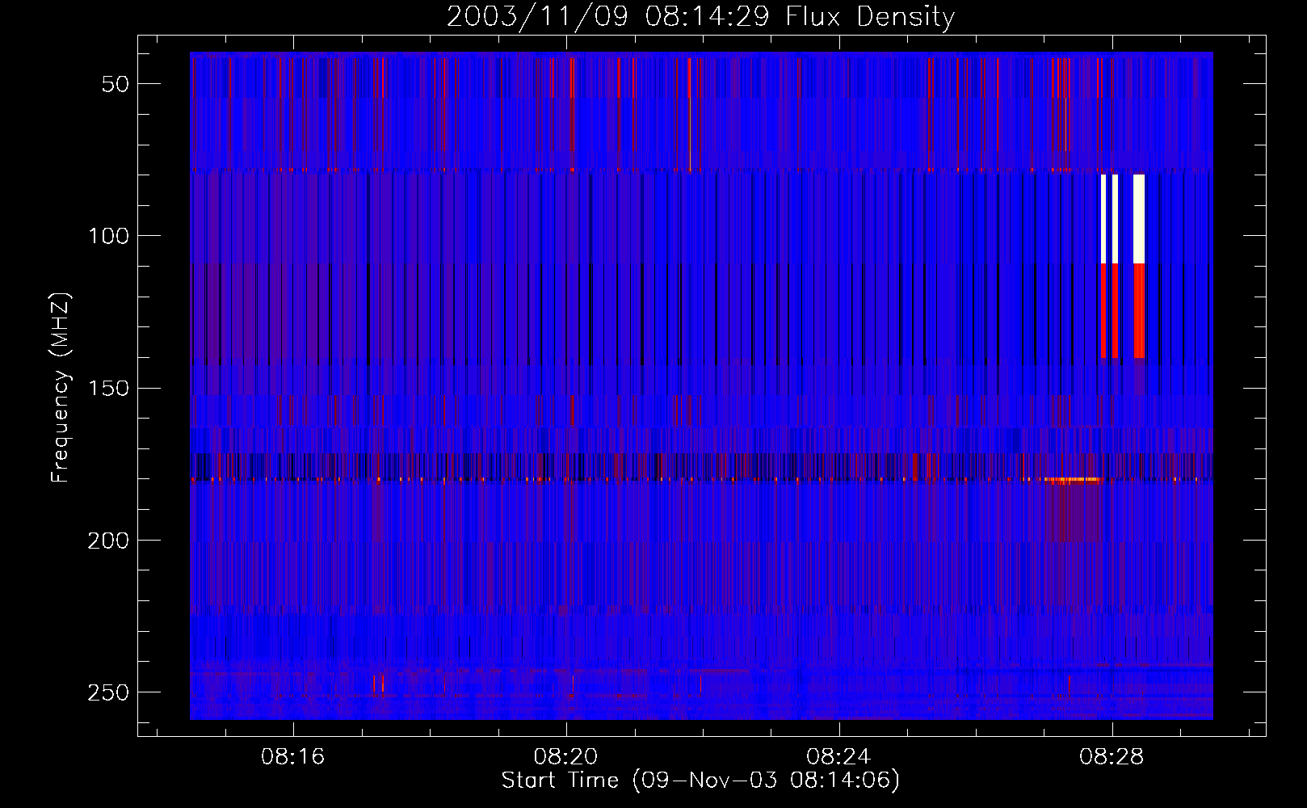
Task: Click the 50 frequency tick label
Action: click(x=116, y=84)
